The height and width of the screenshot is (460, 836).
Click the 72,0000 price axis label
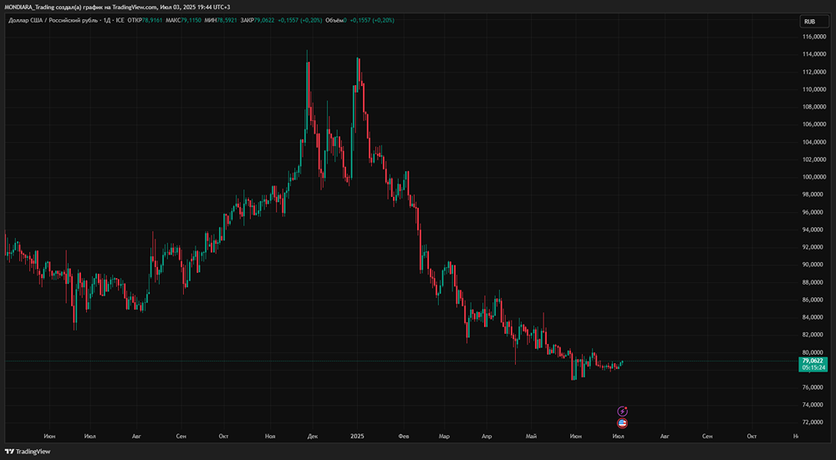pyautogui.click(x=813, y=422)
